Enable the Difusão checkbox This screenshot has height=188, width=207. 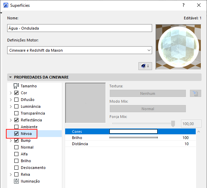point(16,100)
